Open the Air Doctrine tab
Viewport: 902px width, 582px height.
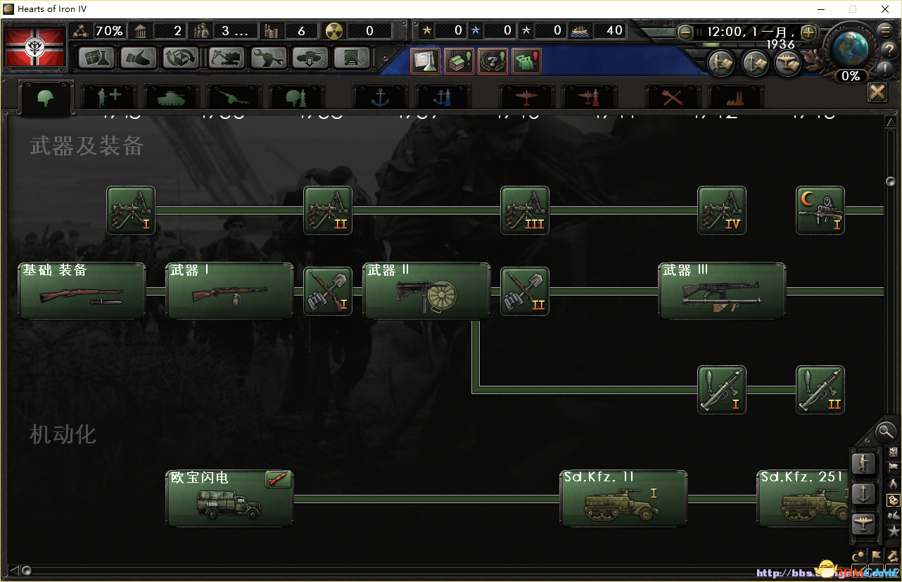point(590,98)
